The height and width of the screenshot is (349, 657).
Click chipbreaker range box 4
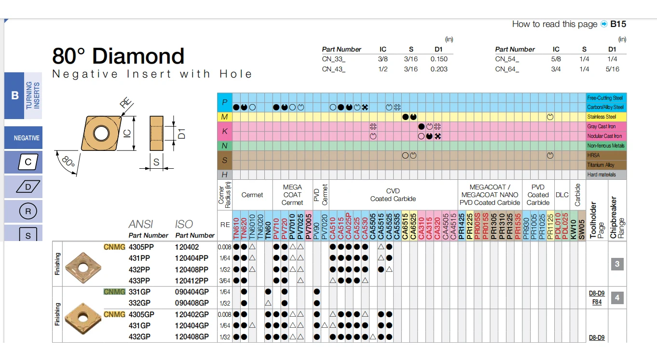[x=617, y=298]
